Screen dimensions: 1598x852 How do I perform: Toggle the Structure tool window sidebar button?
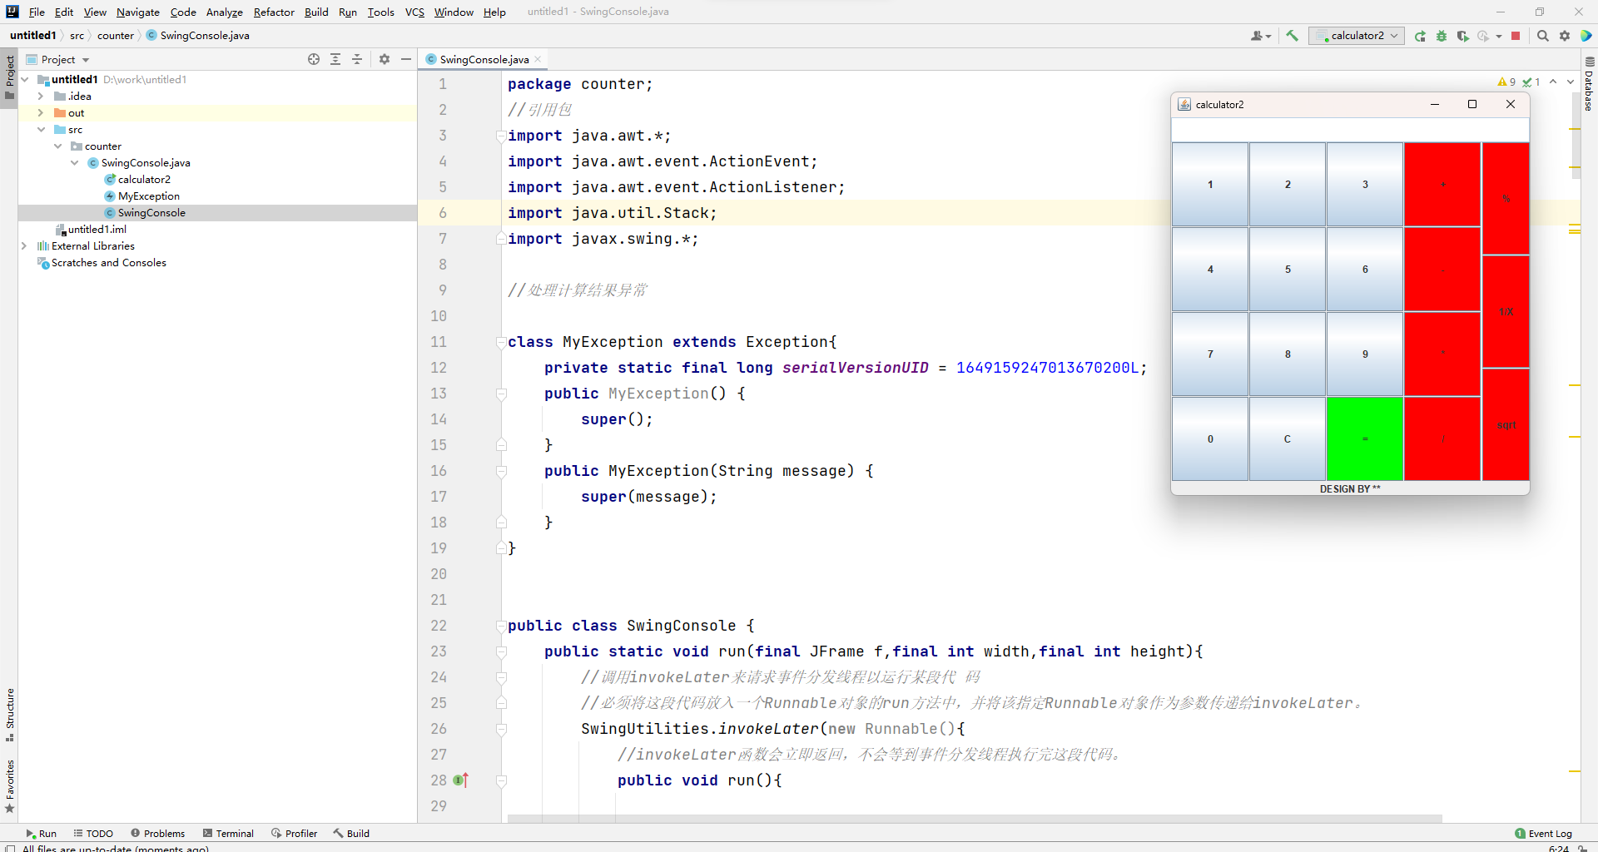coord(9,714)
